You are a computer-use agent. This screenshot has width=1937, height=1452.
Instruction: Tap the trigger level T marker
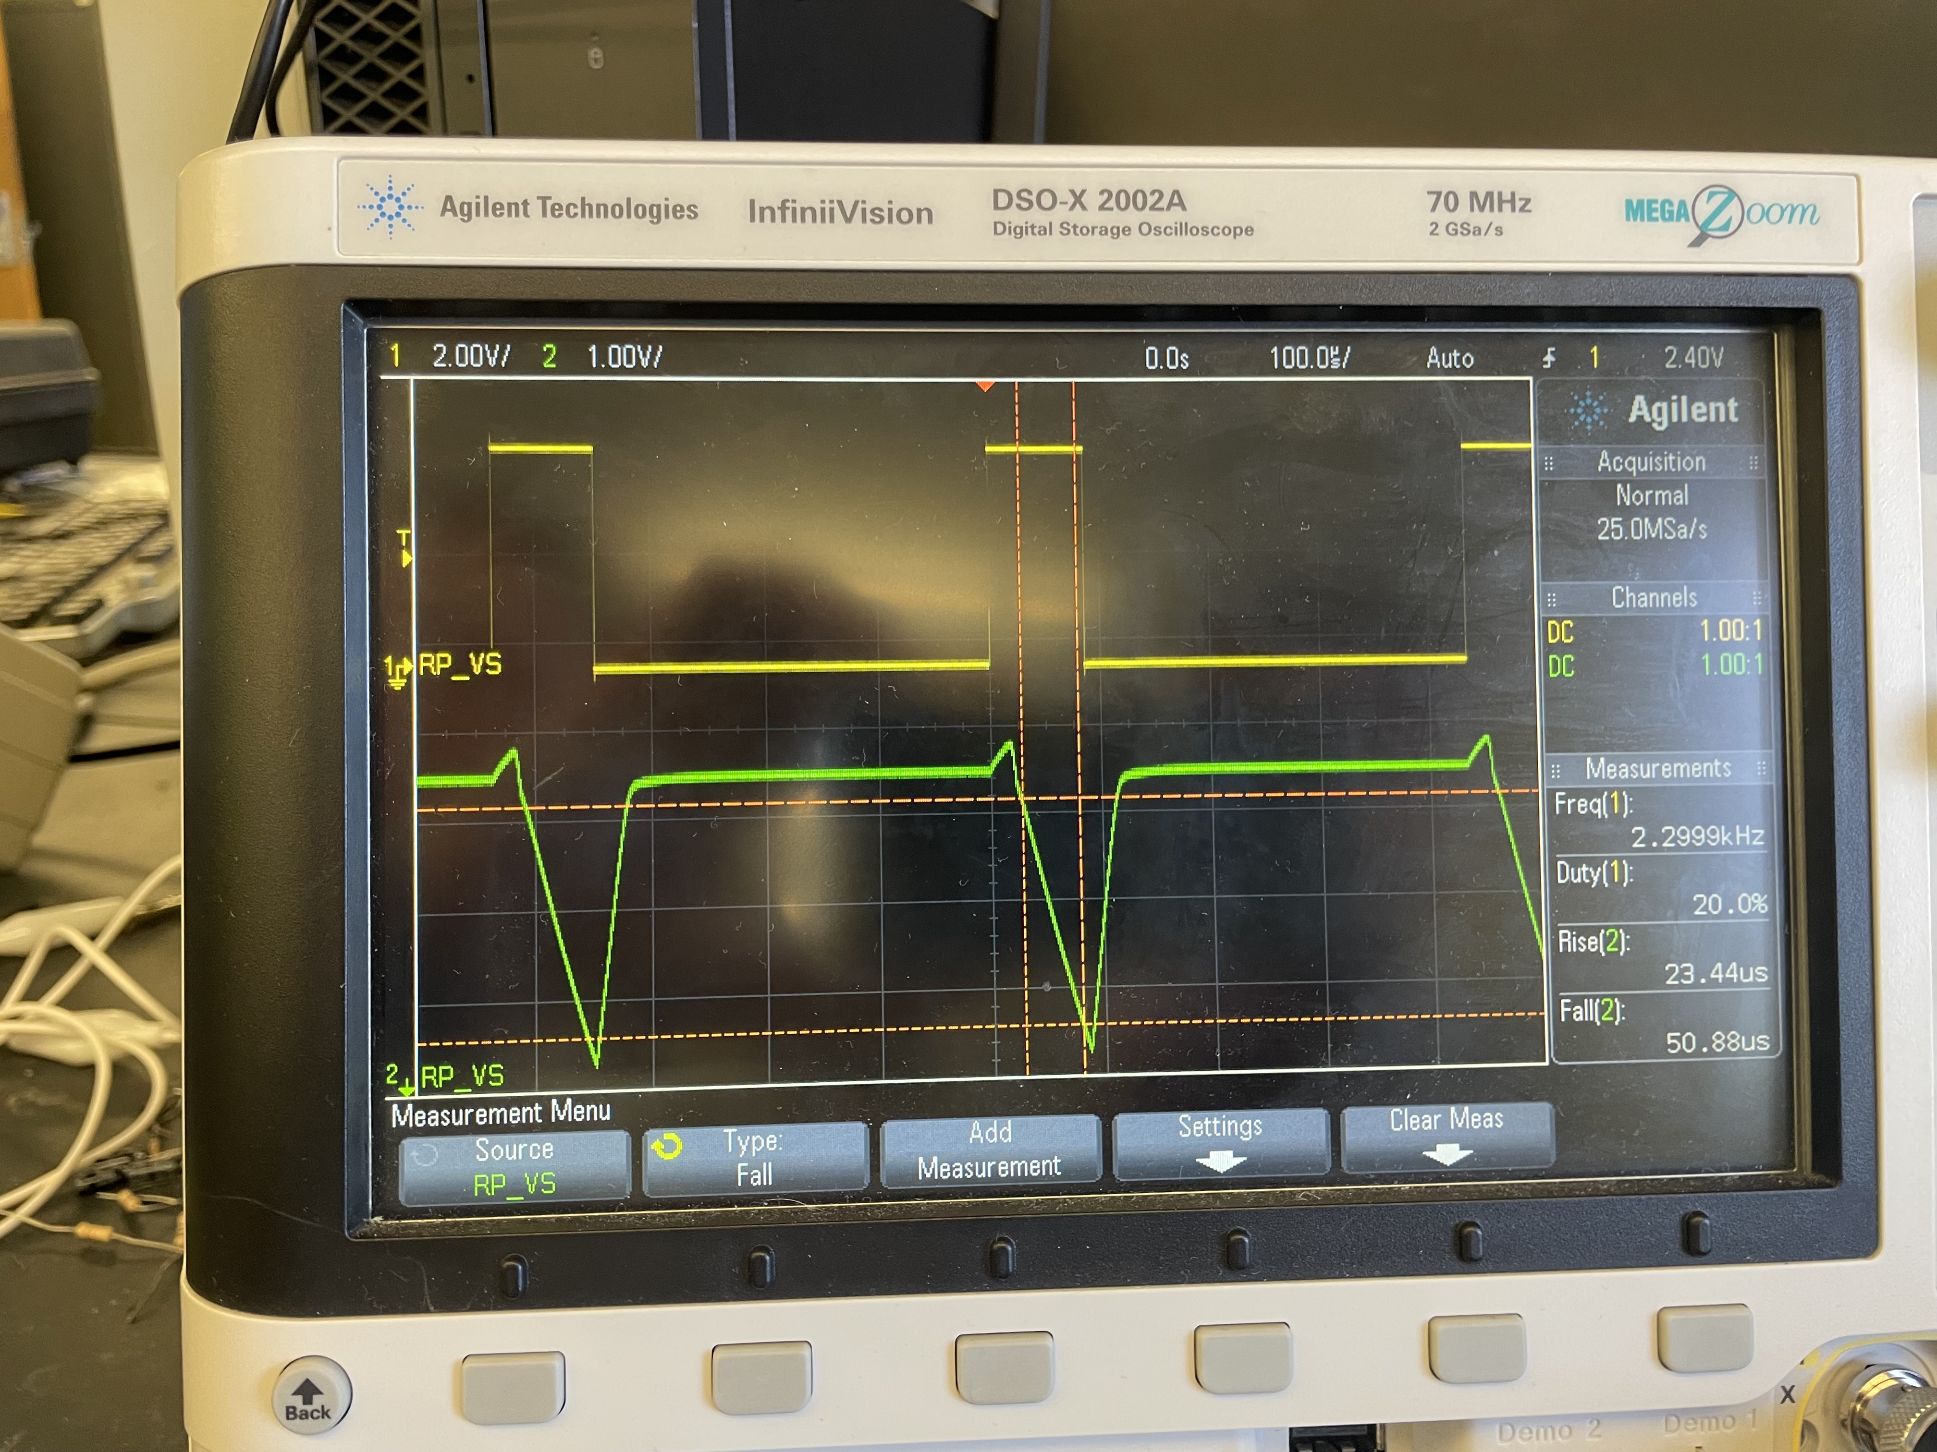click(404, 548)
